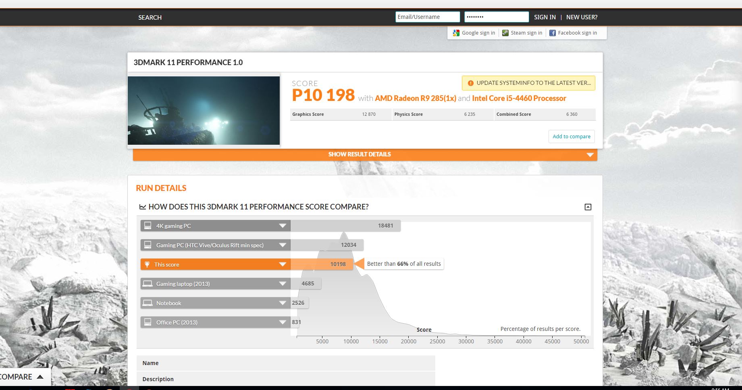The height and width of the screenshot is (390, 742).
Task: Expand the Gaming PC (HTC Vive/Oculus Rift) dropdown arrow
Action: [x=283, y=245]
